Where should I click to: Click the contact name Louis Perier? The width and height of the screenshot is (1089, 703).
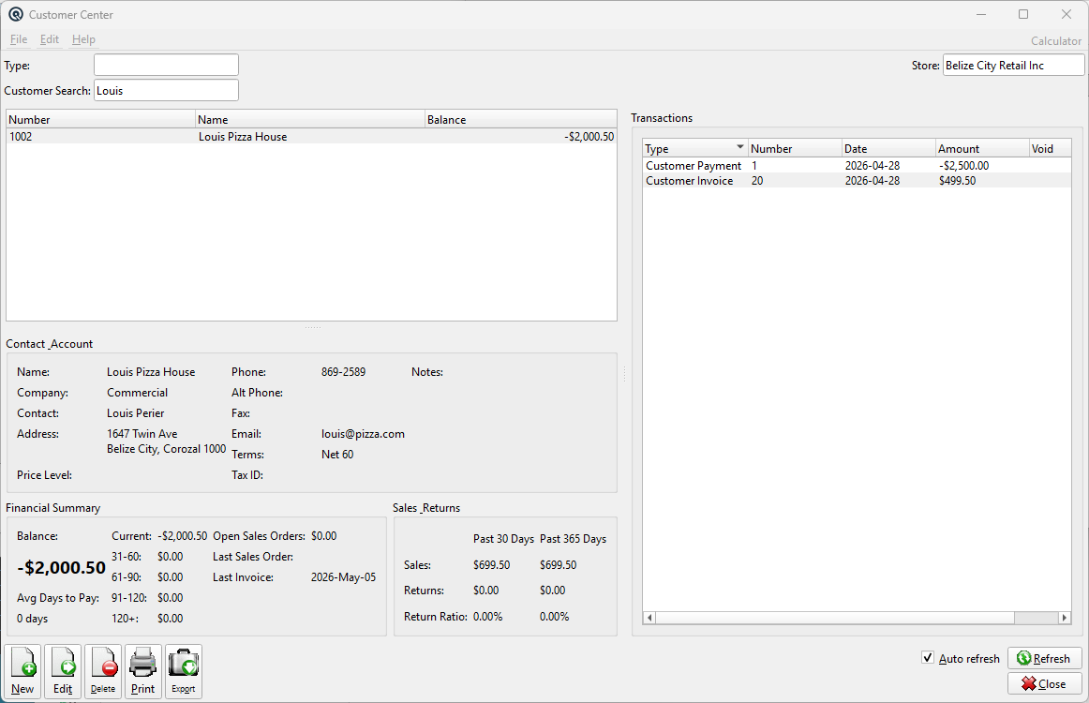(x=136, y=412)
